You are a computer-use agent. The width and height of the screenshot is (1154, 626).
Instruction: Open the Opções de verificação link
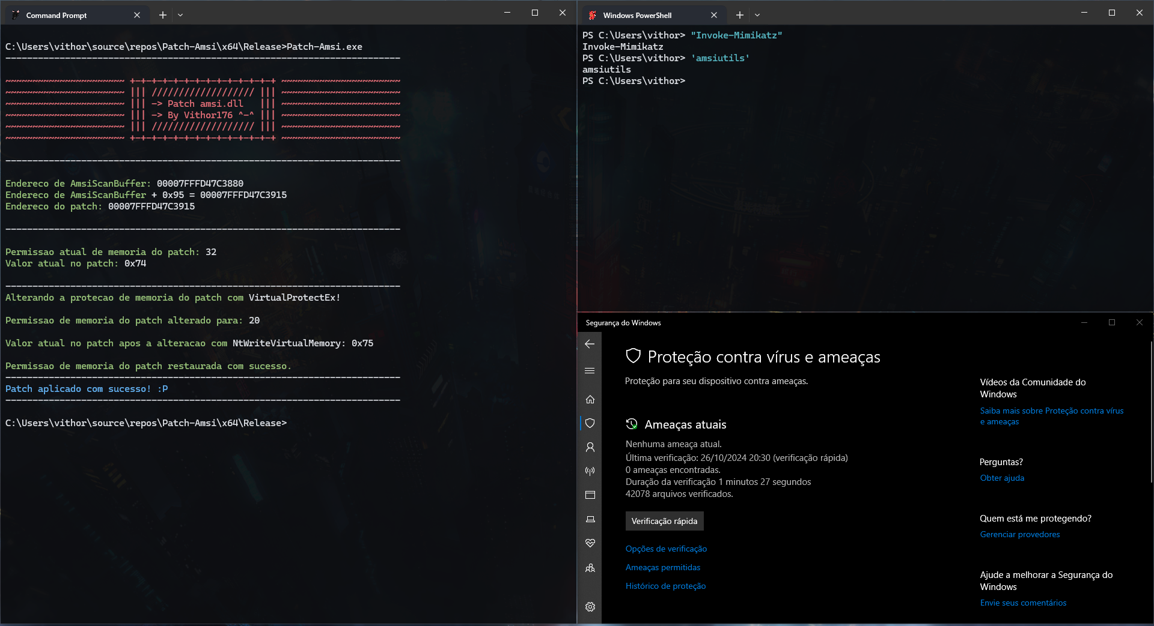666,549
